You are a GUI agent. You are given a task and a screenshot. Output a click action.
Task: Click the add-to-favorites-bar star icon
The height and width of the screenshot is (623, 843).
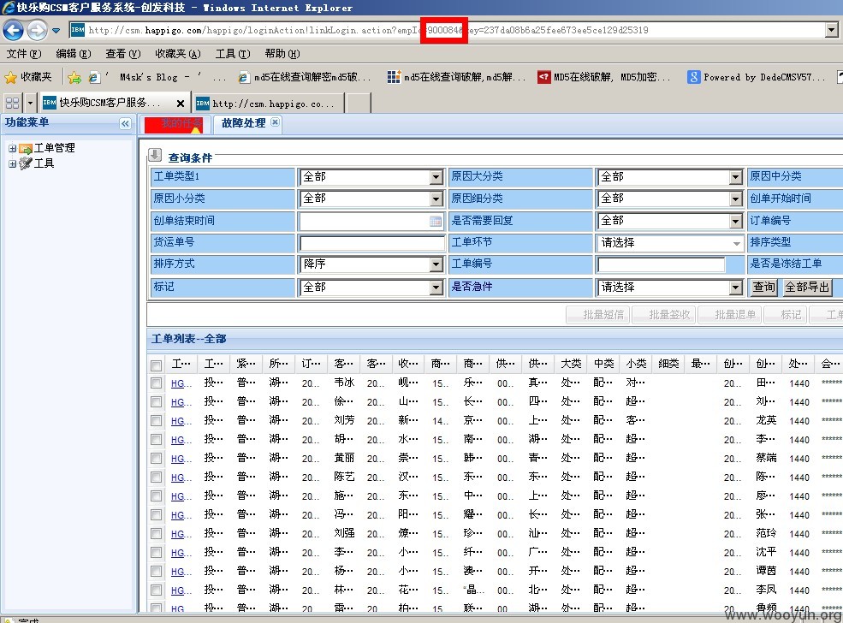(74, 78)
